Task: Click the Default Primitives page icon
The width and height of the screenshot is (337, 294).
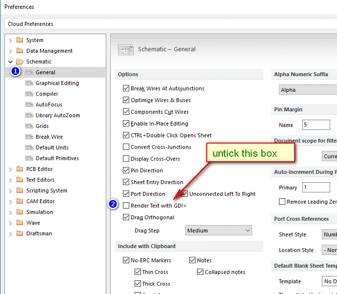Action: (x=29, y=158)
